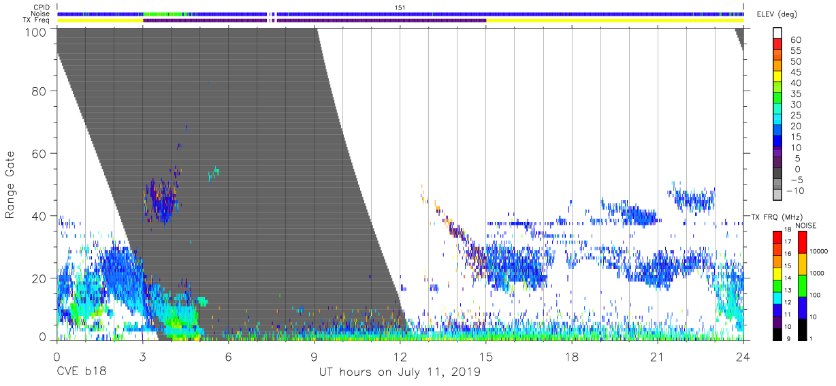Click the NOISE legend title
Viewport: 836px width, 386px height.
coord(806,225)
